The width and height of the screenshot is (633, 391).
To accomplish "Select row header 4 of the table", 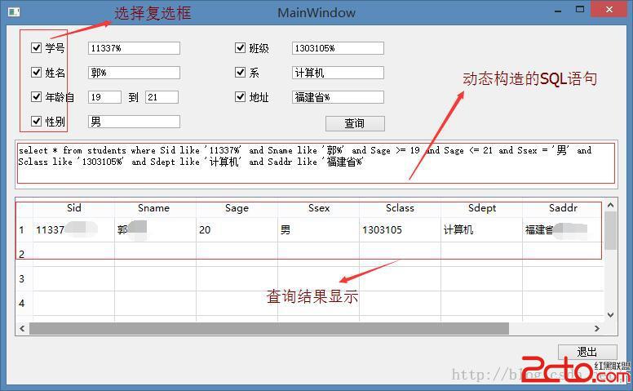I will pyautogui.click(x=24, y=304).
